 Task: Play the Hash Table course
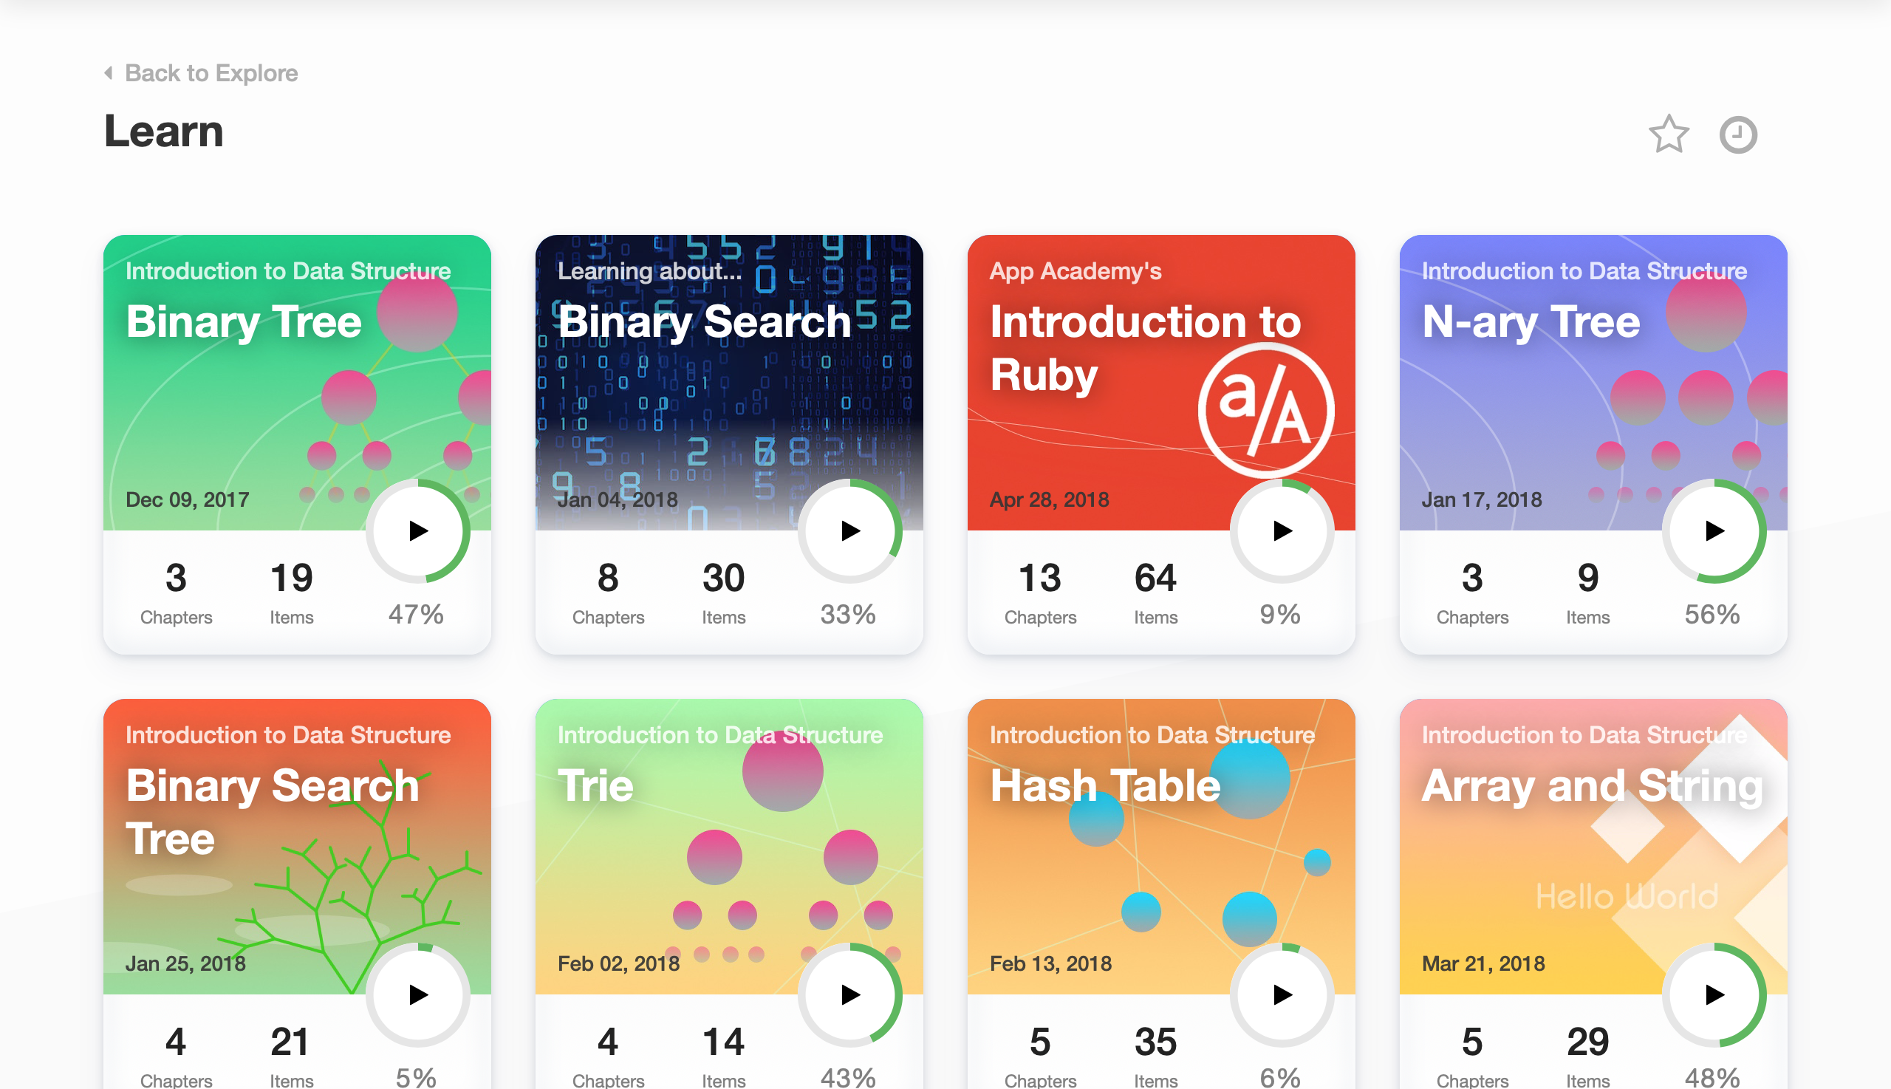pyautogui.click(x=1282, y=994)
